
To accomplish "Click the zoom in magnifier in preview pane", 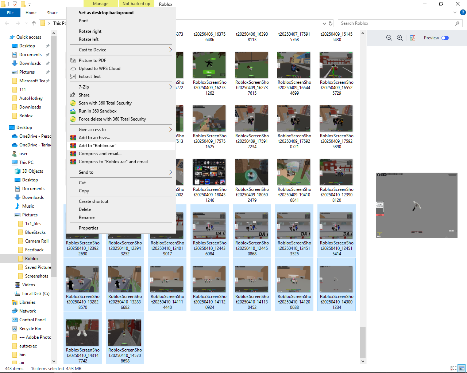I will [400, 38].
